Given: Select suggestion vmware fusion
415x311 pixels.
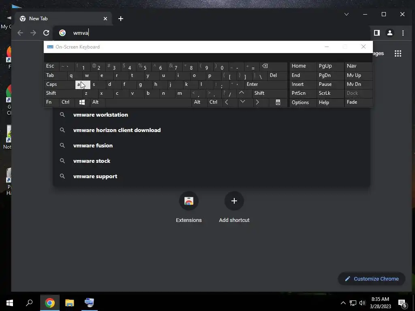Looking at the screenshot, I should point(212,145).
